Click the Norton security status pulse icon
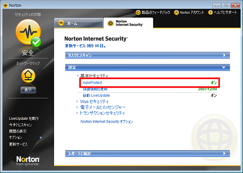 (28, 33)
